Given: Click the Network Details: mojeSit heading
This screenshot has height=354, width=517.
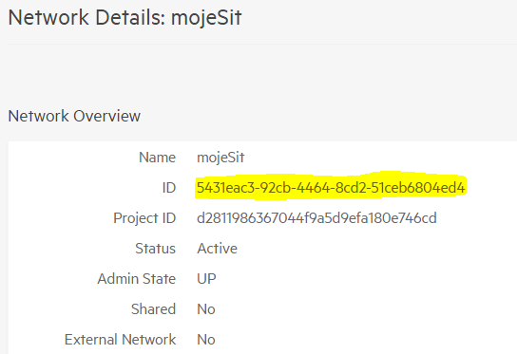Looking at the screenshot, I should [124, 18].
